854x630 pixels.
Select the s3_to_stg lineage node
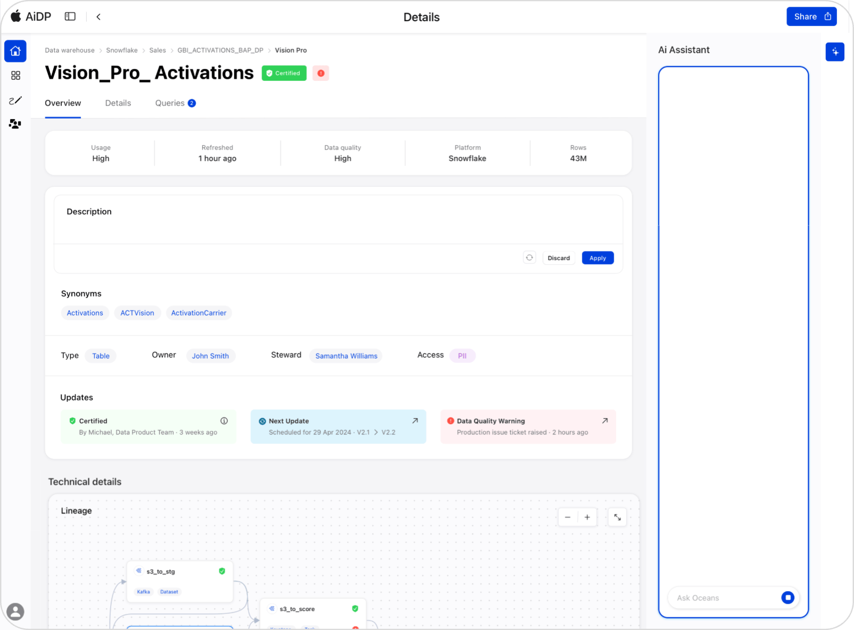pos(180,582)
